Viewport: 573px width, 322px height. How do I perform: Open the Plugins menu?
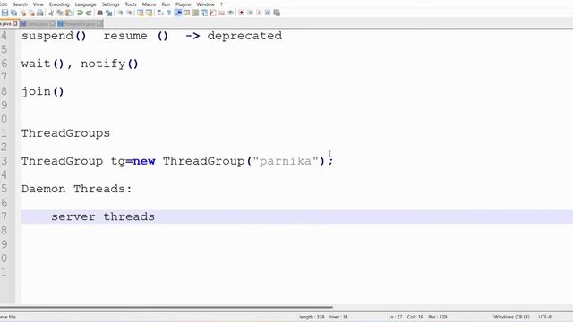183,4
